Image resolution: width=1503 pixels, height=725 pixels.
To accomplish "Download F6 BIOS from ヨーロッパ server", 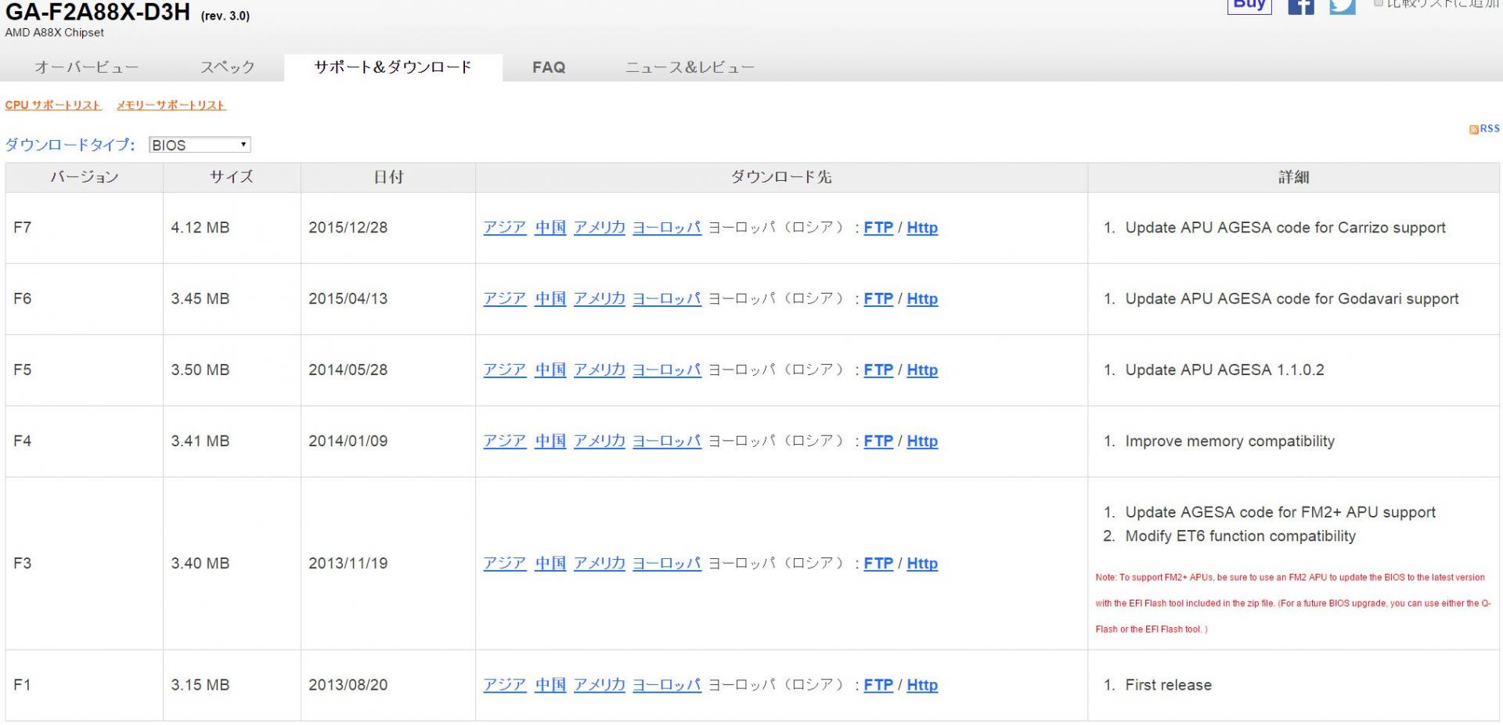I will [x=667, y=299].
